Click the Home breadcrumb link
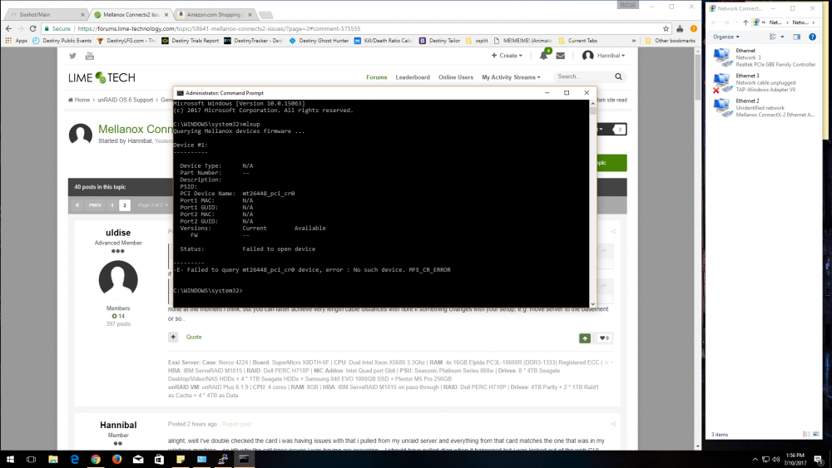 [x=79, y=100]
